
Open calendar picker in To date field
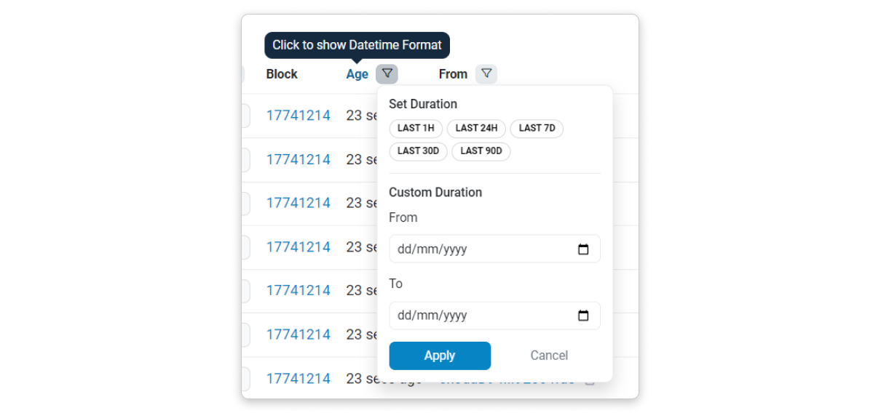[583, 316]
